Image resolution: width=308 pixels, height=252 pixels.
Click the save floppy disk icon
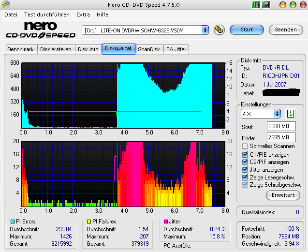pos(266,4)
